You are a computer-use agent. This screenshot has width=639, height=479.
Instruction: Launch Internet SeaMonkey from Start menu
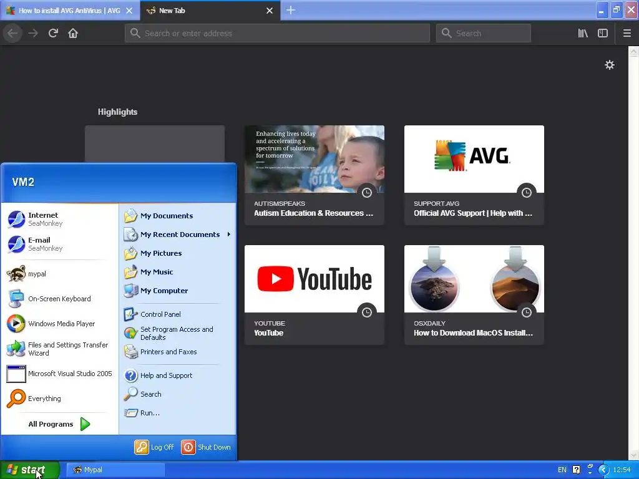[x=59, y=219]
